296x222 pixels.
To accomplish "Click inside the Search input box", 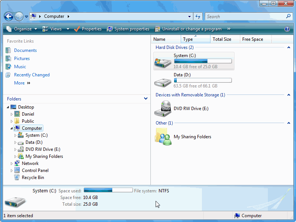I will 245,16.
